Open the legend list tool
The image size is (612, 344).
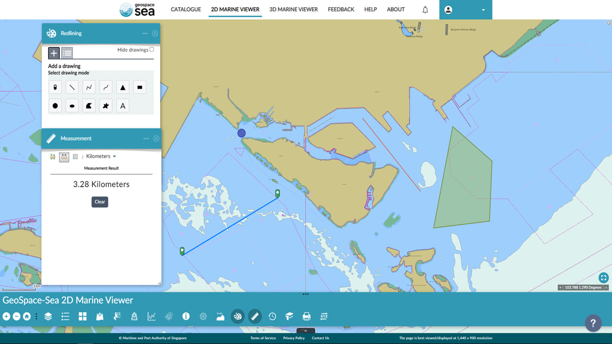pyautogui.click(x=66, y=316)
